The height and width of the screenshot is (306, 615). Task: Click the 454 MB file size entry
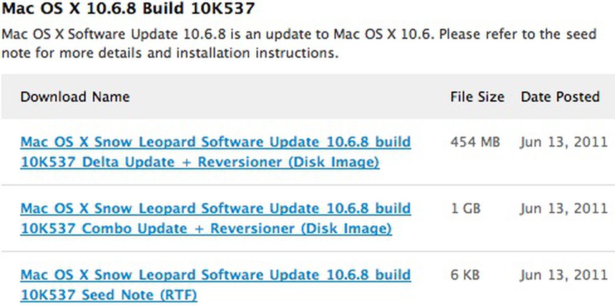[x=476, y=142]
